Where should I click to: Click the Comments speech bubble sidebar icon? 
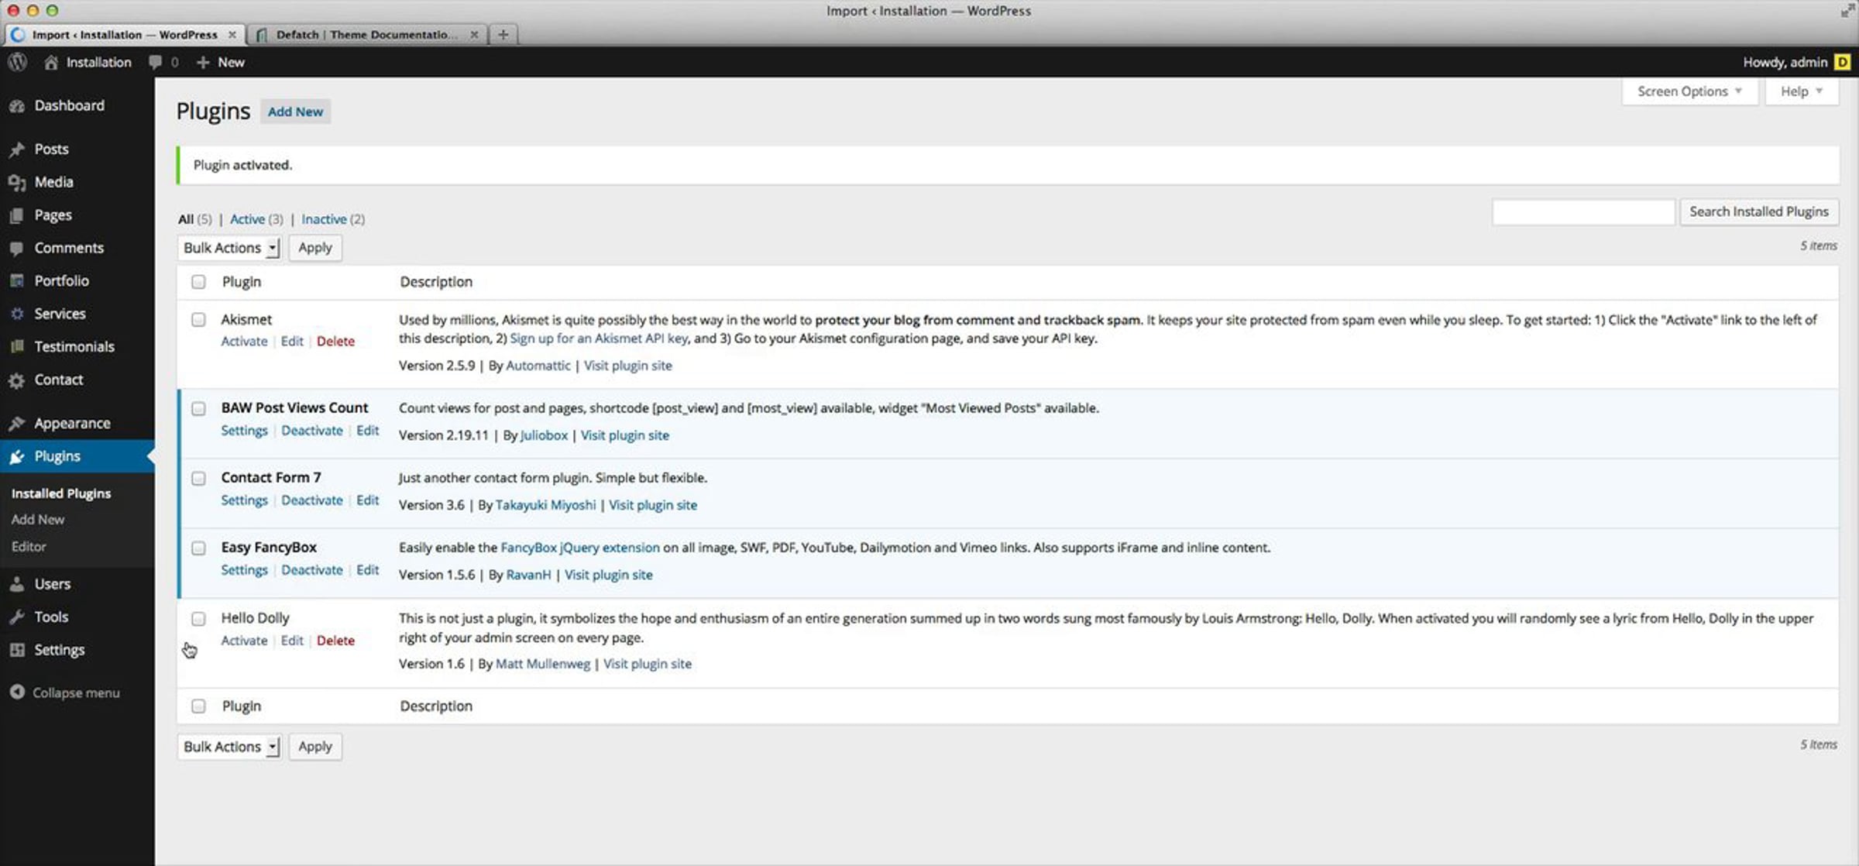[17, 248]
